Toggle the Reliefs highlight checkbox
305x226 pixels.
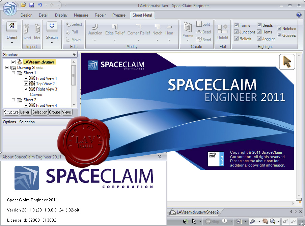click(x=236, y=39)
